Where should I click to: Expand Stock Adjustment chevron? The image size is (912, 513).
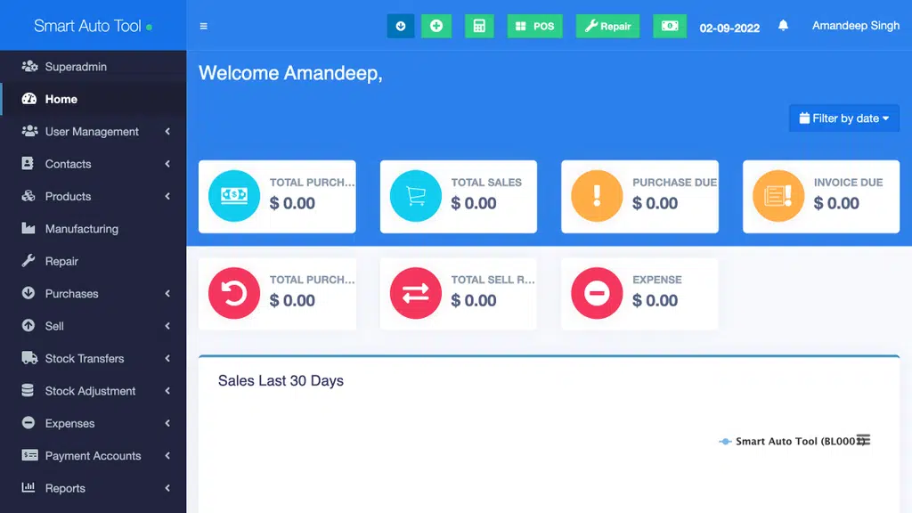point(167,391)
